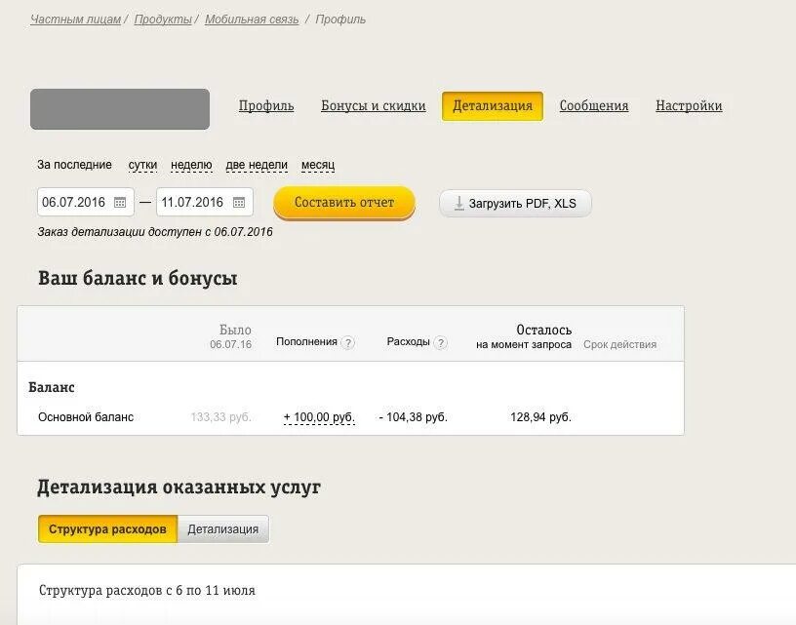Viewport: 796px width, 625px height.
Task: Follow the Мобильная связь breadcrumb link
Action: coord(252,20)
